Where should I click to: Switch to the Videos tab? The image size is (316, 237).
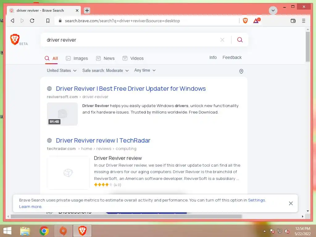[x=133, y=58]
